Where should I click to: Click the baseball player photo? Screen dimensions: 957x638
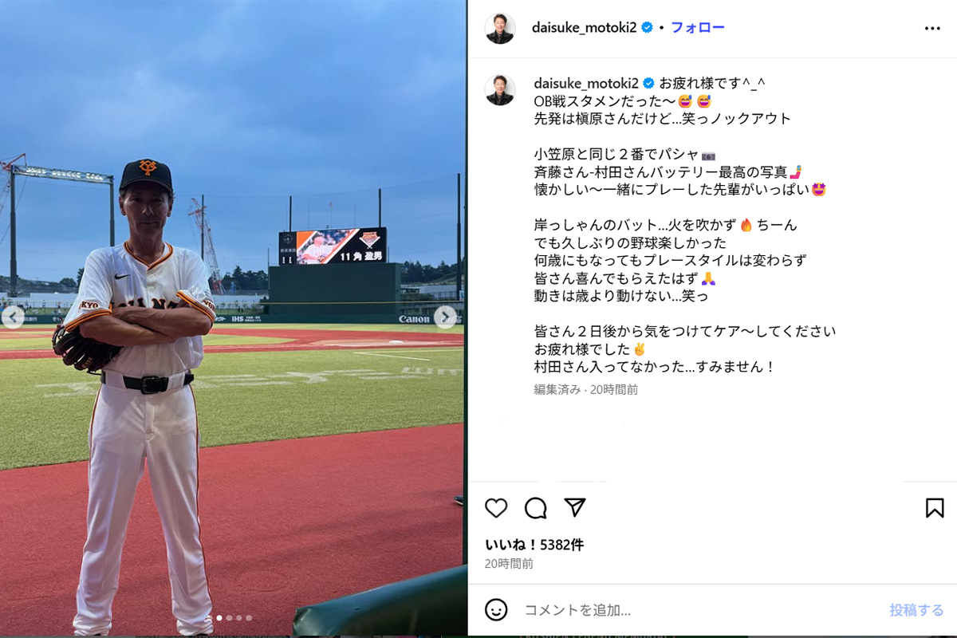tap(232, 319)
